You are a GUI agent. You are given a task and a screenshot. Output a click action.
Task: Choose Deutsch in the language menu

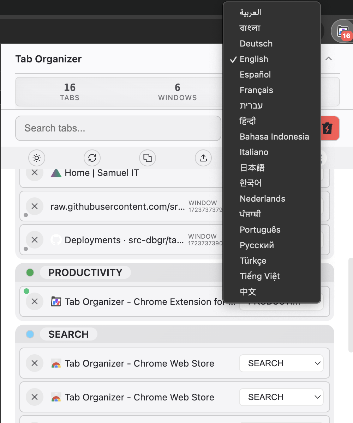[x=256, y=43]
